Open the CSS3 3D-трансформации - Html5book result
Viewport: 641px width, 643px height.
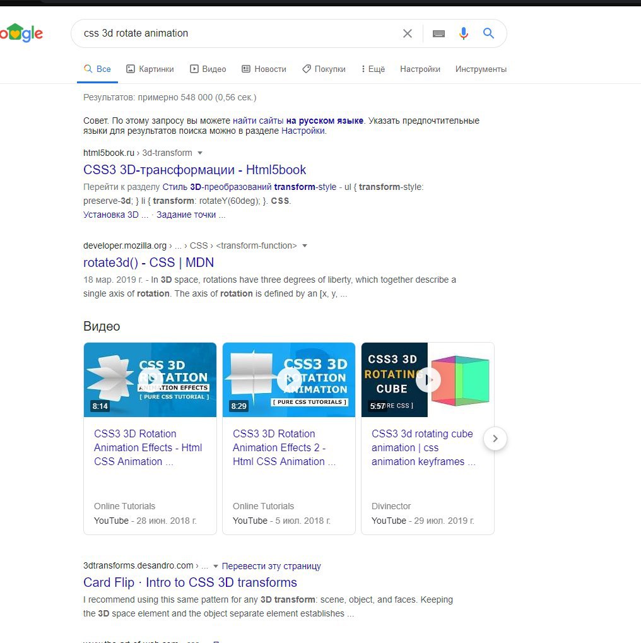pyautogui.click(x=194, y=170)
